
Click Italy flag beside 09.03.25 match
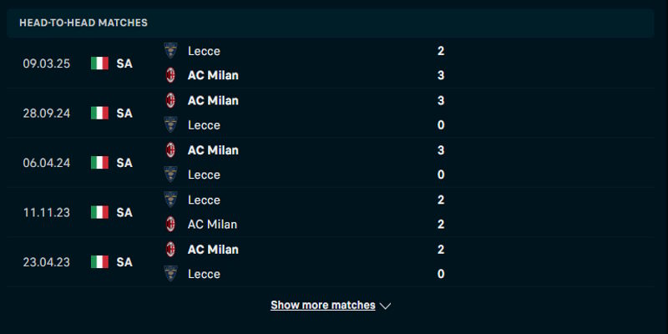point(100,63)
